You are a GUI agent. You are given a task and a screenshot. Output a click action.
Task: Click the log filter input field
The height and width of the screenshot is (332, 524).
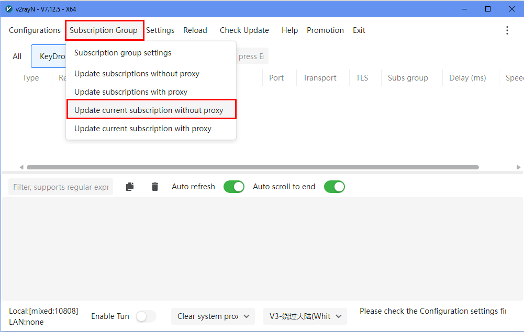[x=61, y=187]
